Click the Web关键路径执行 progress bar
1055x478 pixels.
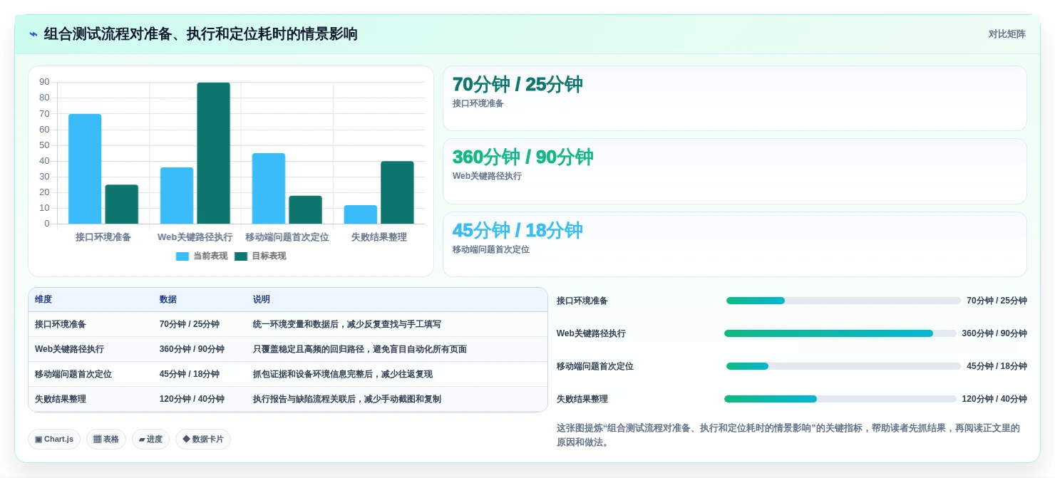tap(840, 333)
